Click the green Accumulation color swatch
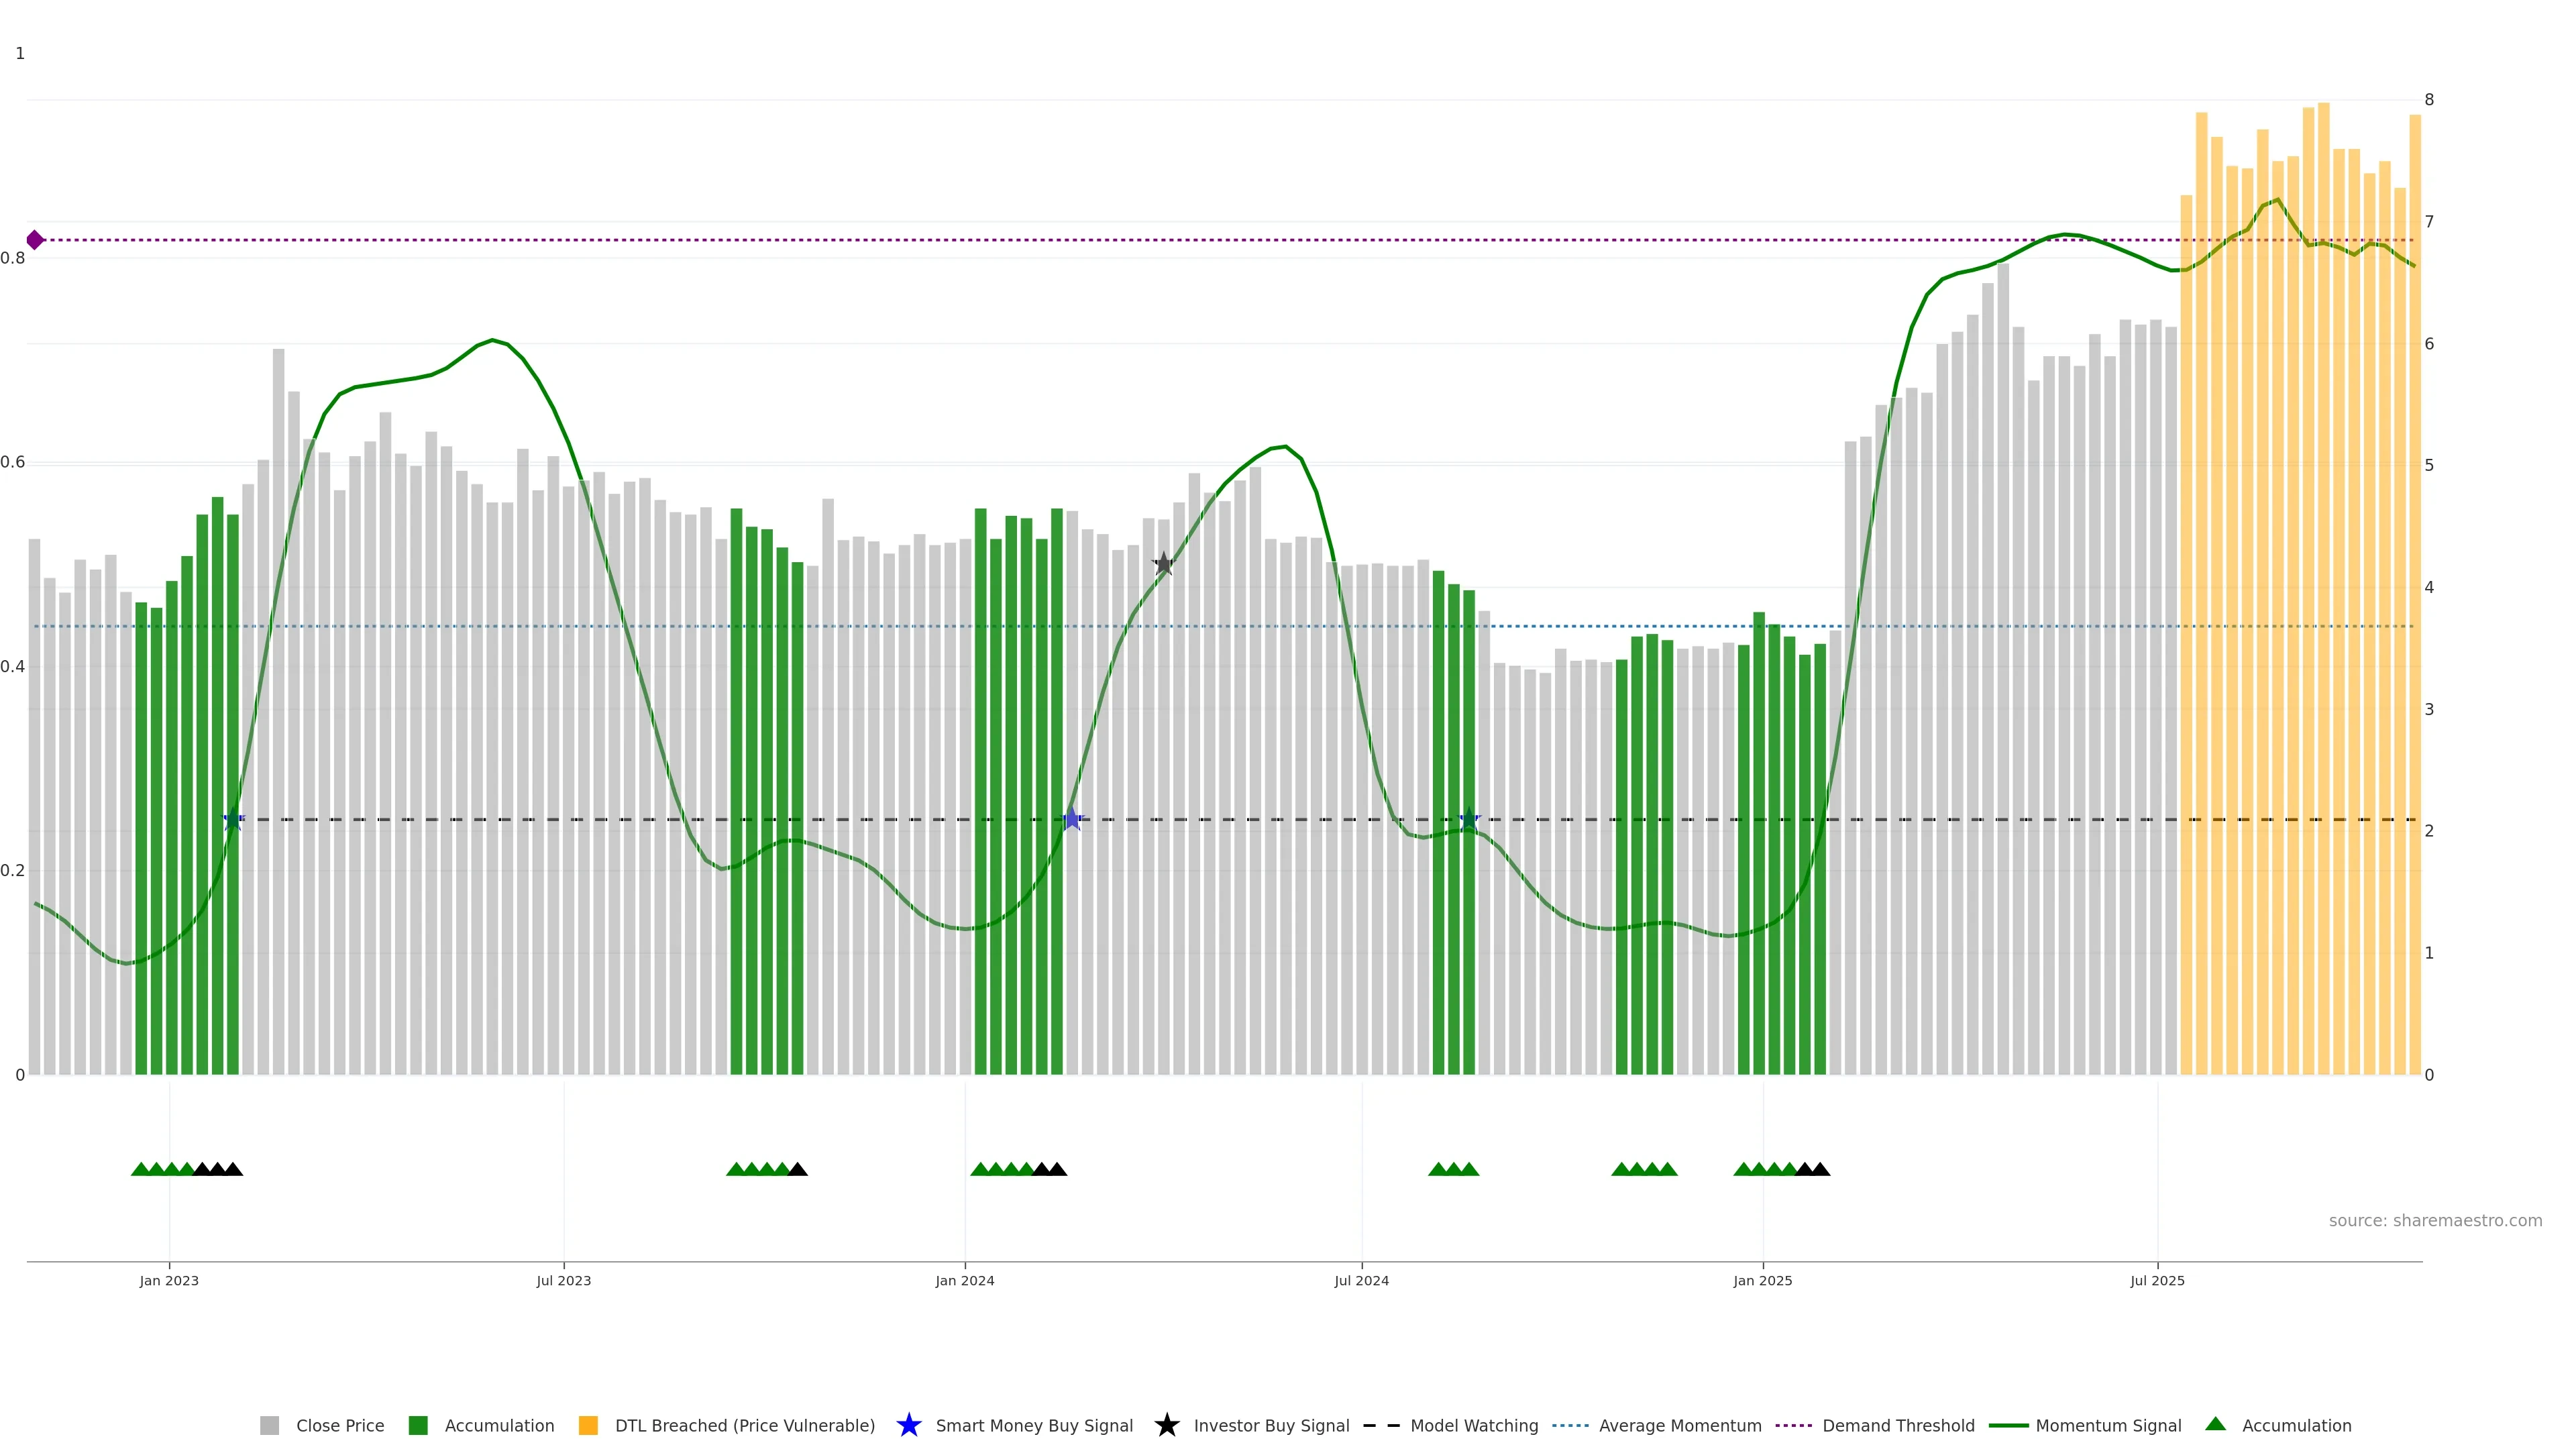The height and width of the screenshot is (1449, 2576). pyautogui.click(x=418, y=1425)
